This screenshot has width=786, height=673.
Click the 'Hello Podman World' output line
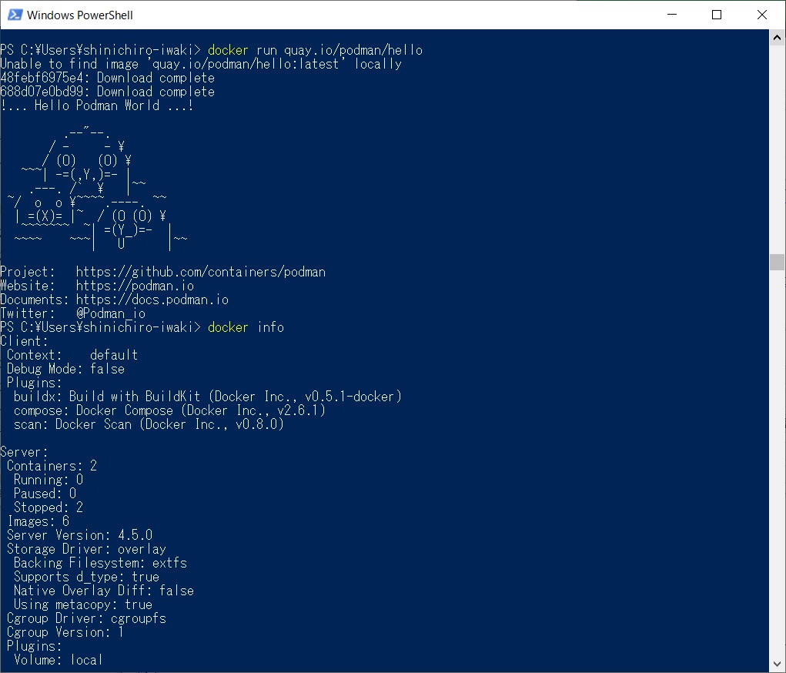(96, 105)
